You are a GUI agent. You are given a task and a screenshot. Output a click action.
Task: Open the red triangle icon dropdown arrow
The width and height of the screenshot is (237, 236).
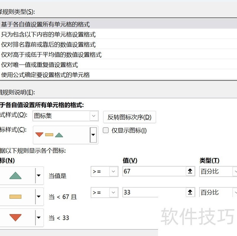[x=39, y=218]
